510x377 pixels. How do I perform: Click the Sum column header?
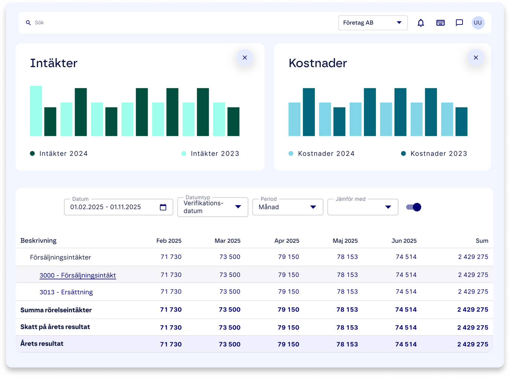coord(482,241)
